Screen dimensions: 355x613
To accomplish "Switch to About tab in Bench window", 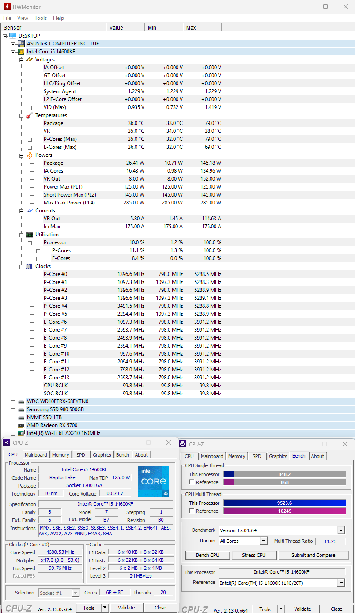I will (317, 456).
